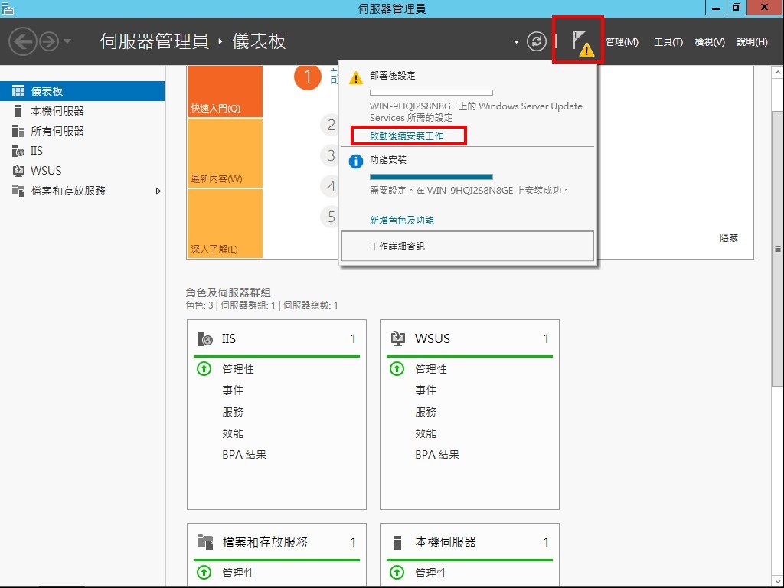The height and width of the screenshot is (588, 784).
Task: Select 本機伺服器 in the sidebar
Action: click(x=82, y=111)
